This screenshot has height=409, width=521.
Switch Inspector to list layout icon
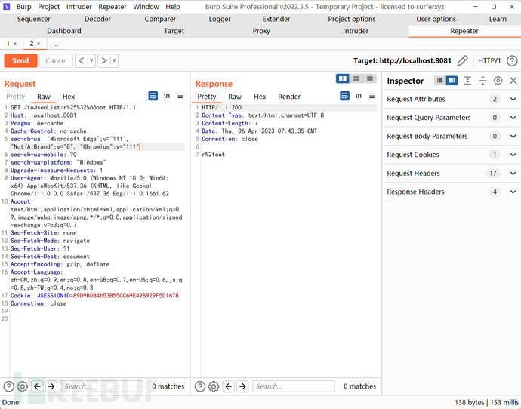(x=440, y=81)
